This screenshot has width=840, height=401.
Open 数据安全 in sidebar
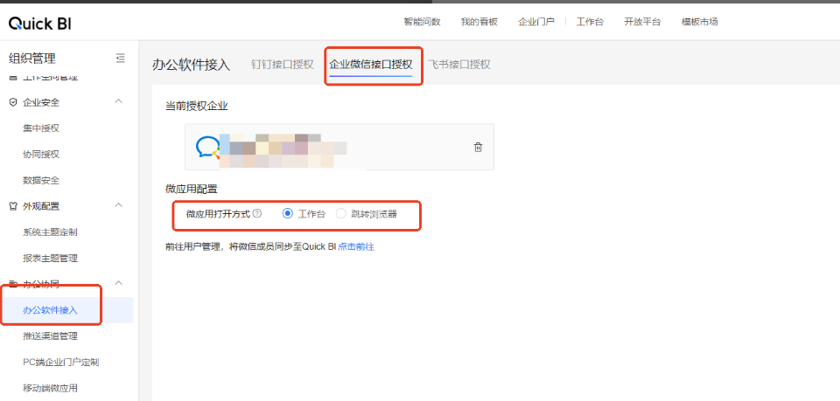coord(41,180)
